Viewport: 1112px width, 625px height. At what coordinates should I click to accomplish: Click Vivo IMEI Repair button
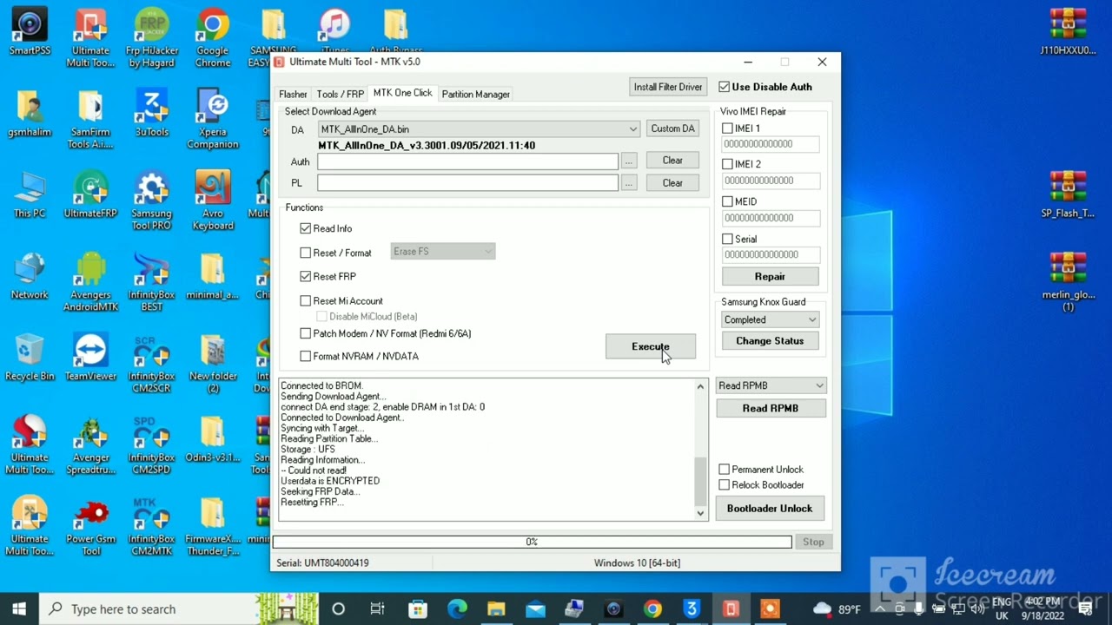click(770, 276)
